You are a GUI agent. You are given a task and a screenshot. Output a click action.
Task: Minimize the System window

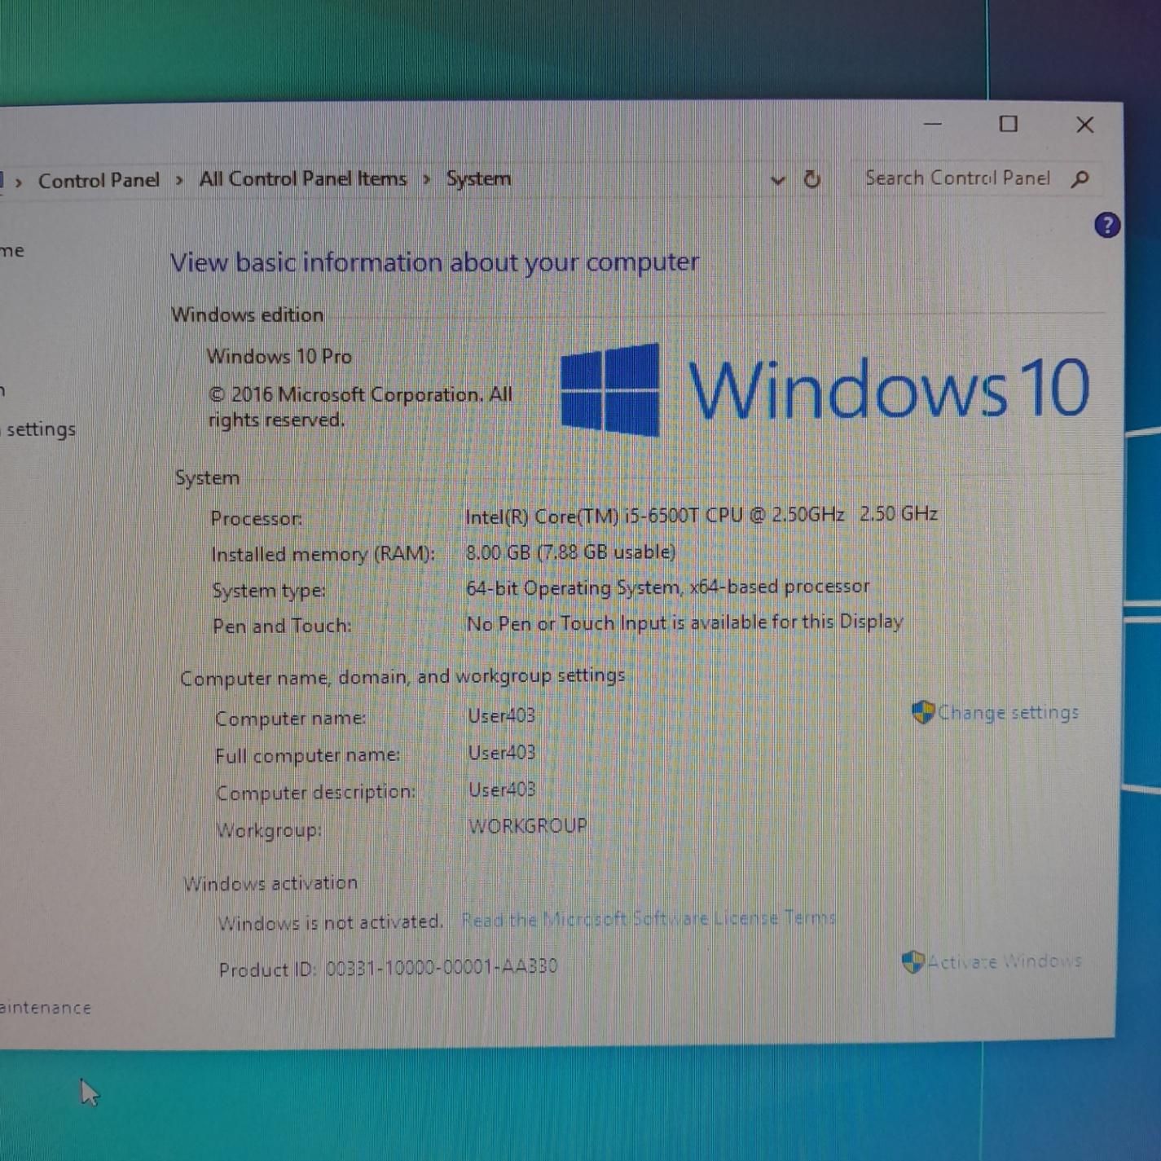point(933,124)
